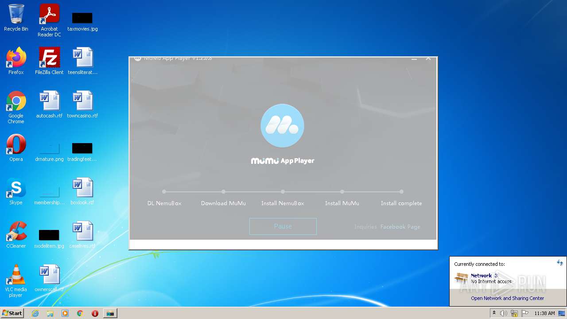Open the FileZilla Client shortcut

(x=49, y=61)
